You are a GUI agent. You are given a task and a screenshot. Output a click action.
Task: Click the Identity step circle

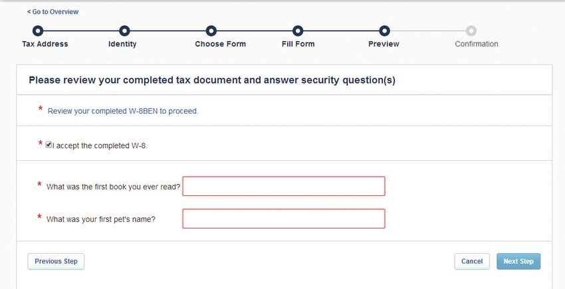tap(124, 31)
